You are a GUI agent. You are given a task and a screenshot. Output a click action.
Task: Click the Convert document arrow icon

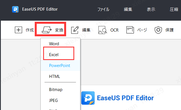47,30
